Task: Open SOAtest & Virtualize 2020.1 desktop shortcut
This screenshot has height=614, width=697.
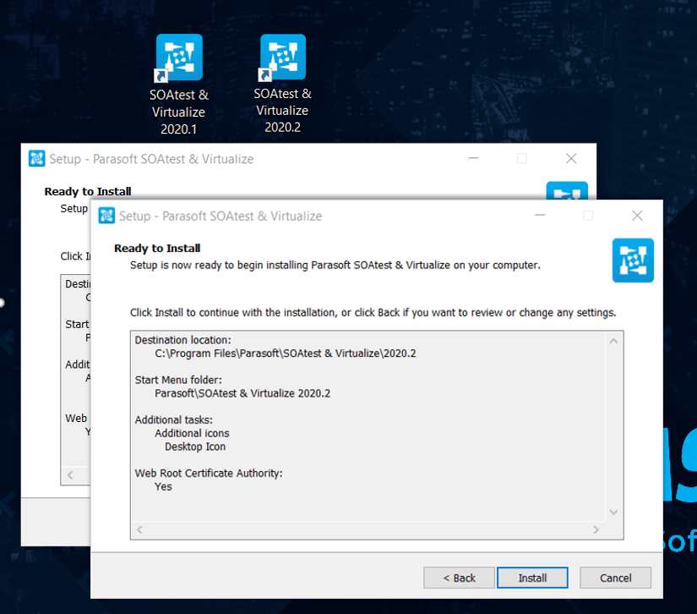Action: pyautogui.click(x=179, y=85)
